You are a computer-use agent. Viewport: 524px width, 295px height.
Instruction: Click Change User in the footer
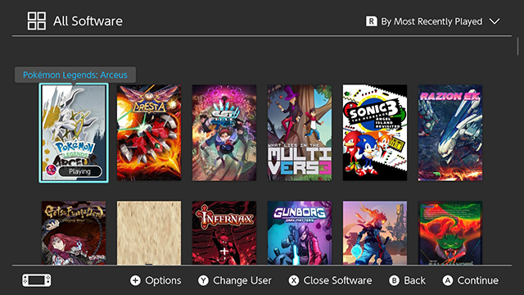tap(242, 280)
